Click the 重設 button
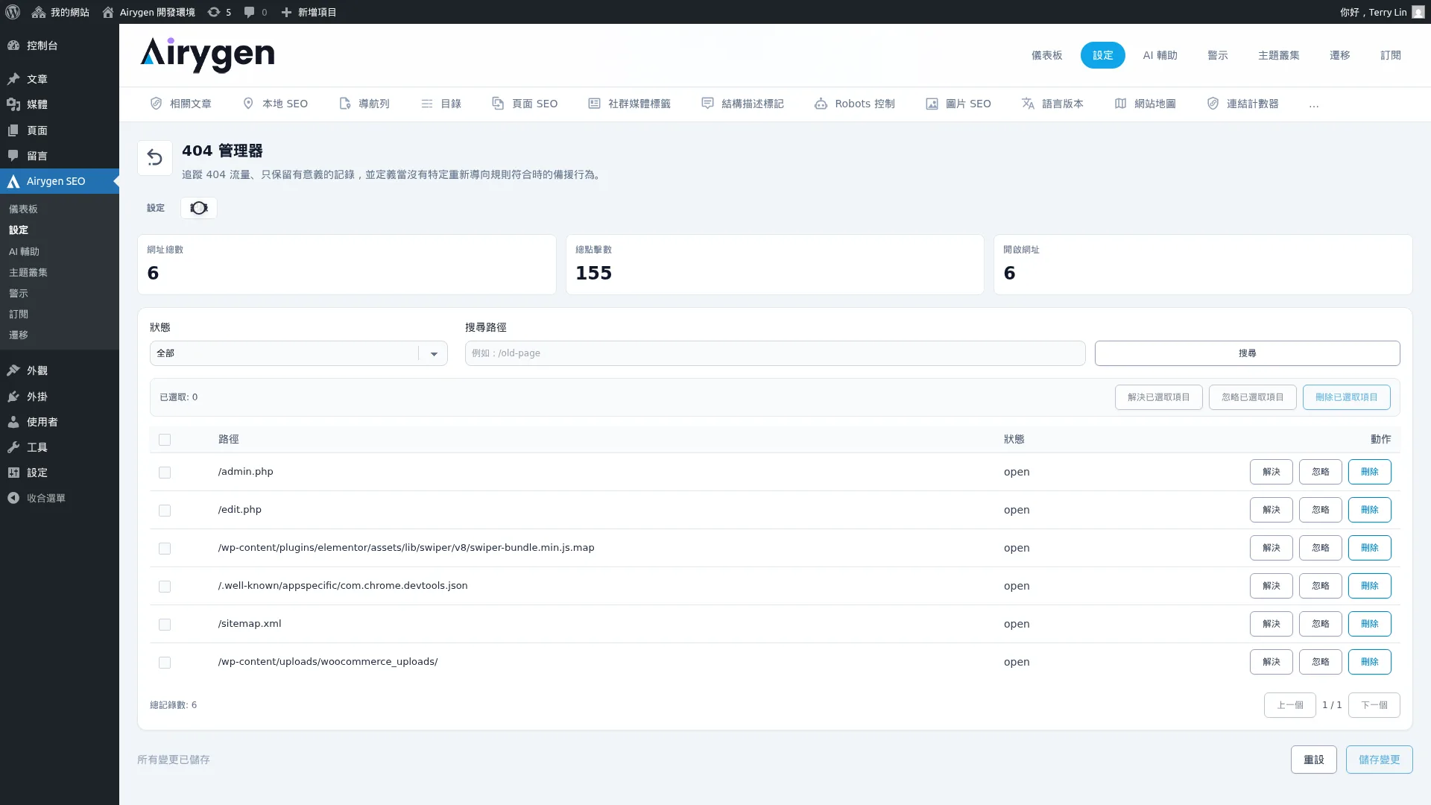1431x805 pixels. click(x=1314, y=760)
